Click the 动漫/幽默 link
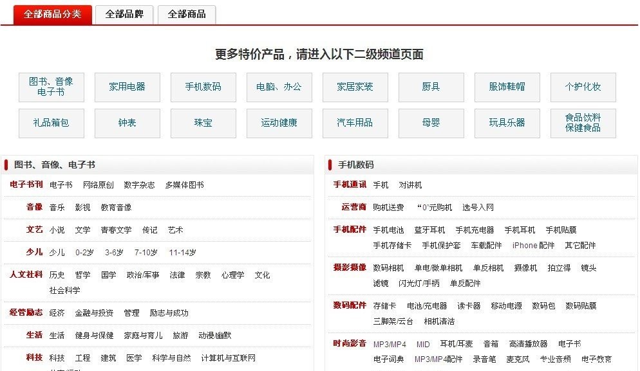 tap(214, 336)
